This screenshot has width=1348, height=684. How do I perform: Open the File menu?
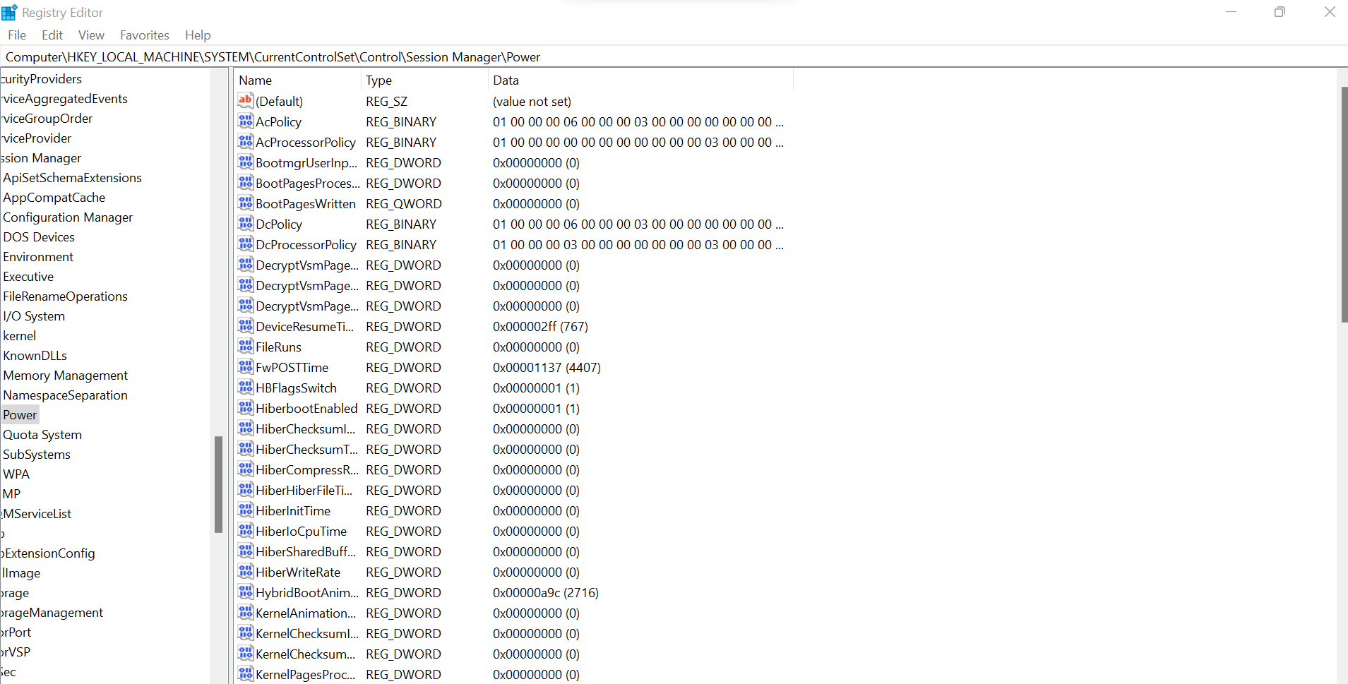point(17,35)
